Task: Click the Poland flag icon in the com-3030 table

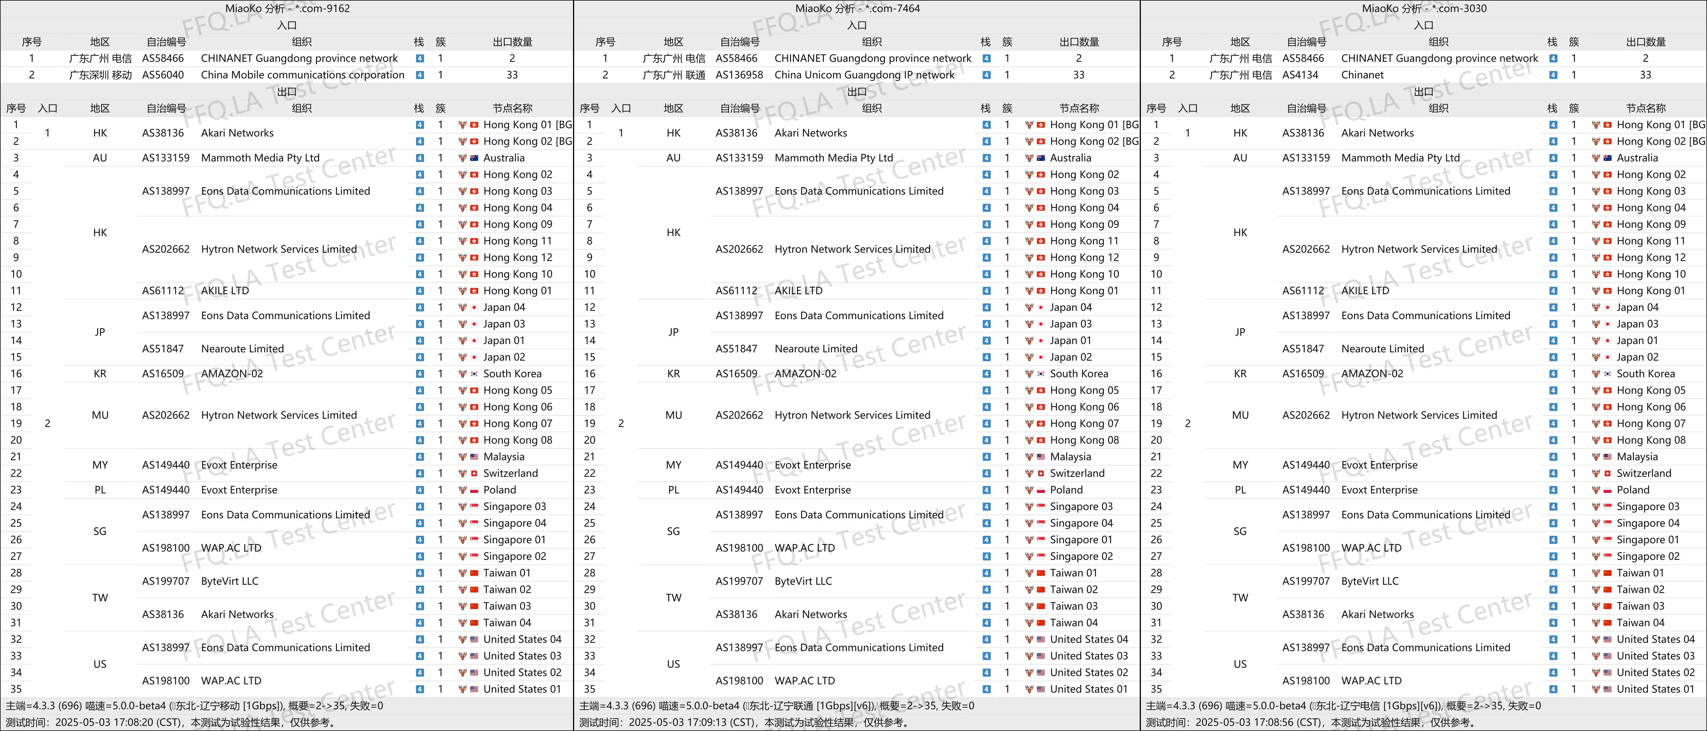Action: [1608, 490]
